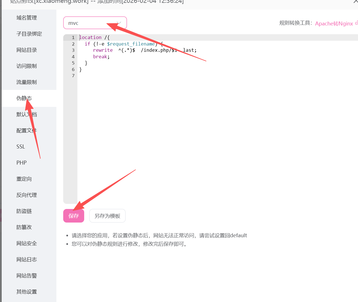This screenshot has height=302, width=358.
Task: Open the SSL configuration tab
Action: coord(21,147)
